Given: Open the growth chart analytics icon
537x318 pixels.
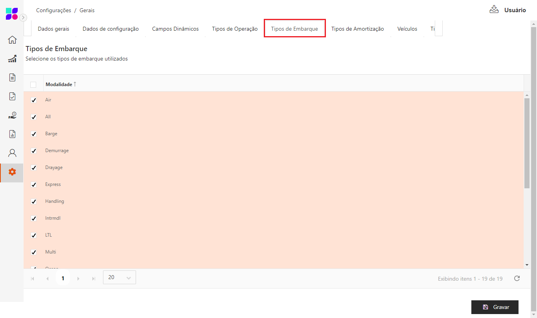Looking at the screenshot, I should click(x=12, y=59).
